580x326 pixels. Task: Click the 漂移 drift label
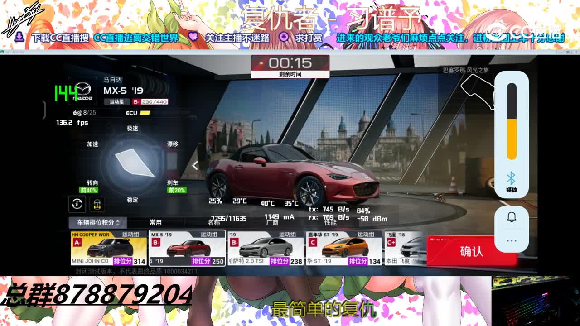pos(173,144)
